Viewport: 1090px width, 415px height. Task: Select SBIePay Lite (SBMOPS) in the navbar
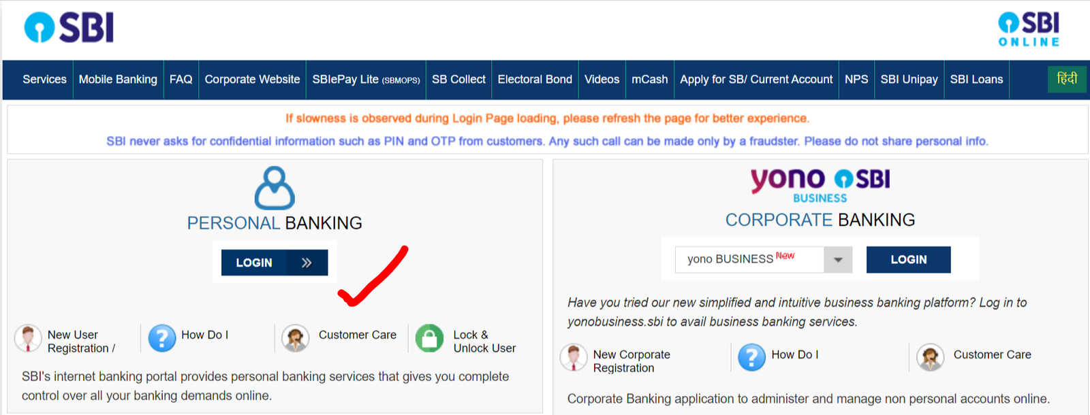point(366,80)
